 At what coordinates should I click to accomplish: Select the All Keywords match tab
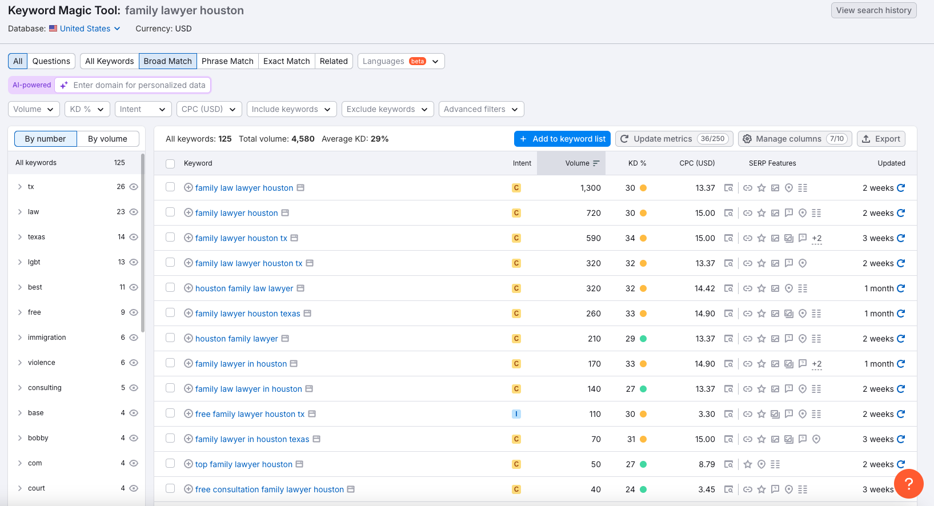(110, 61)
